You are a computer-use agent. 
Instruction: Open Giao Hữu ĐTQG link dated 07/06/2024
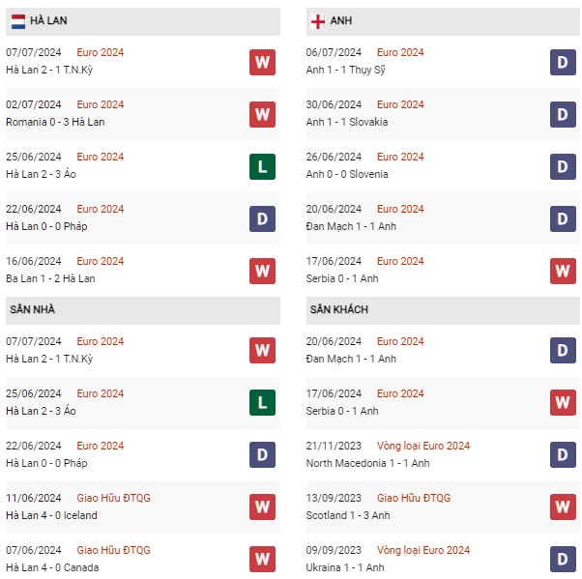click(x=113, y=550)
